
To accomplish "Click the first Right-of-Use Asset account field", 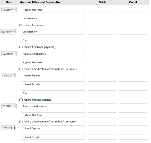I will tap(53, 10).
